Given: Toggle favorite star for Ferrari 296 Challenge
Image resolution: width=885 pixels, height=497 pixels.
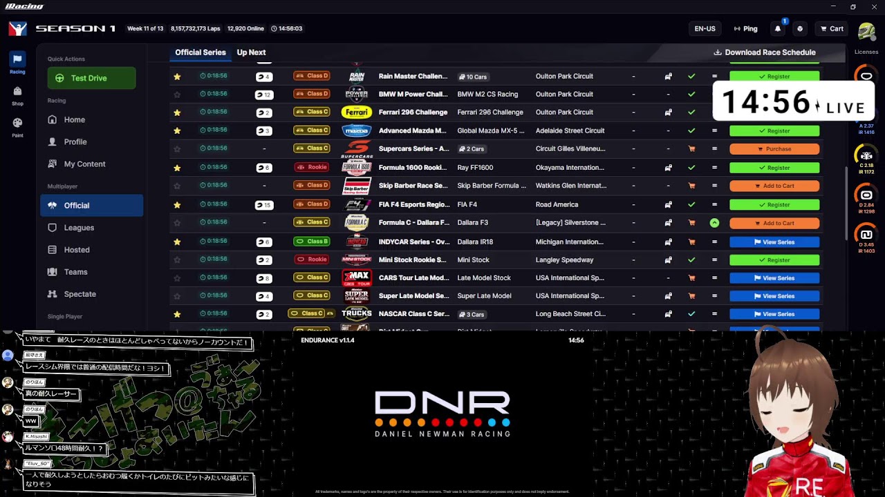Looking at the screenshot, I should 177,113.
